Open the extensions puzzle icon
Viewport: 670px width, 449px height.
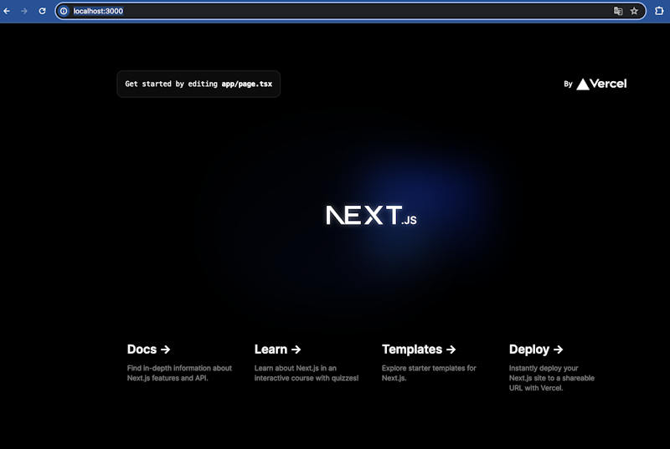[x=659, y=11]
